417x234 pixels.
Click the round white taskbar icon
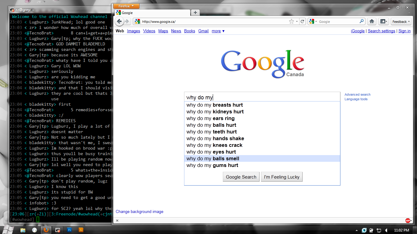point(34,230)
